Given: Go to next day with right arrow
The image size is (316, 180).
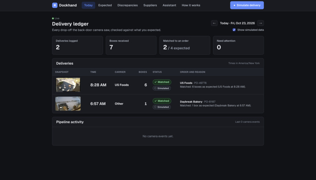Looking at the screenshot, I should pyautogui.click(x=260, y=23).
